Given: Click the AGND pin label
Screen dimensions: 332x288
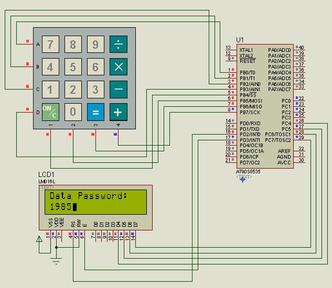Looking at the screenshot, I should coord(284,157).
